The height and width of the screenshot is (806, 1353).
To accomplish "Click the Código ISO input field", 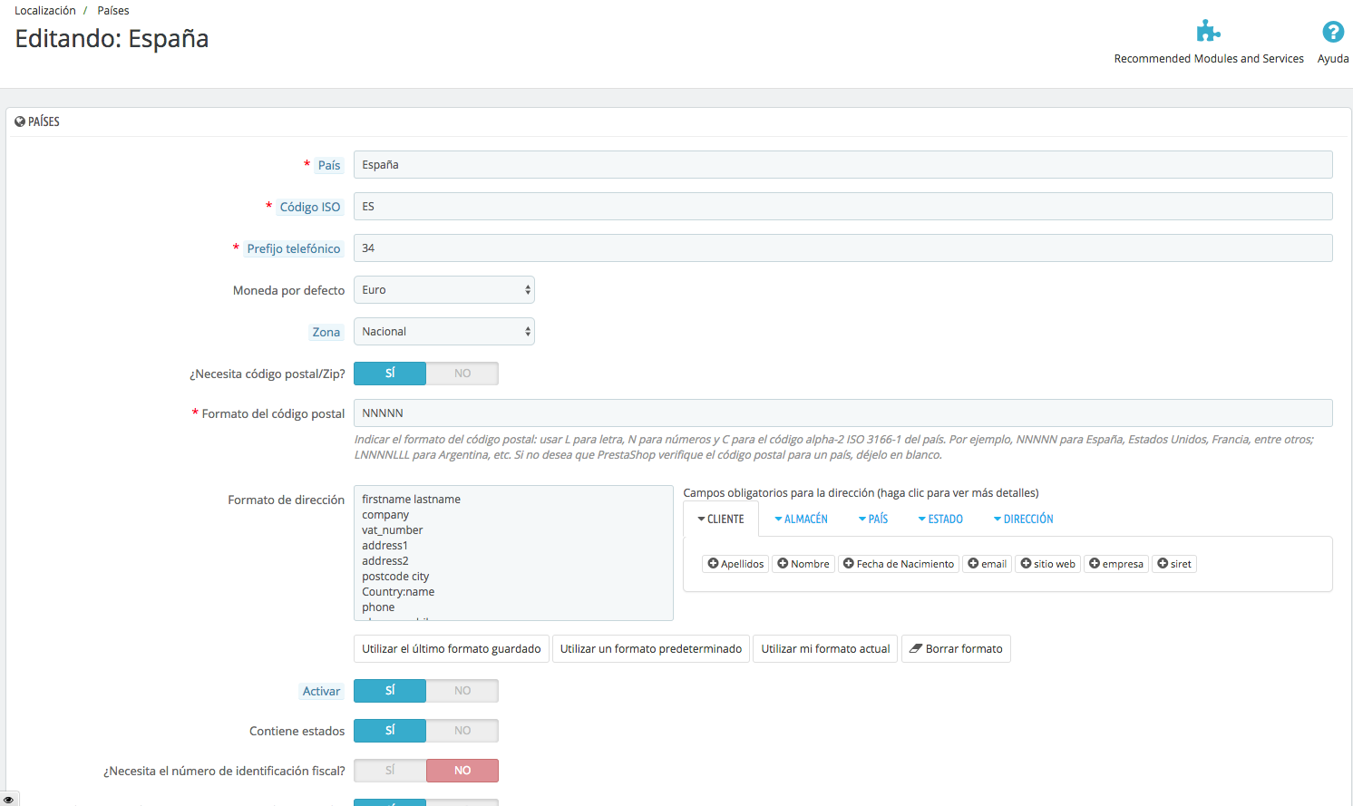I will click(x=843, y=207).
